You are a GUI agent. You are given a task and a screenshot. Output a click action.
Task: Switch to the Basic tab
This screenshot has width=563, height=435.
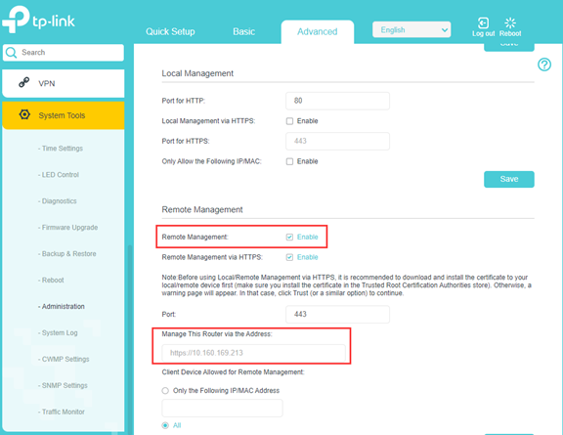click(243, 31)
